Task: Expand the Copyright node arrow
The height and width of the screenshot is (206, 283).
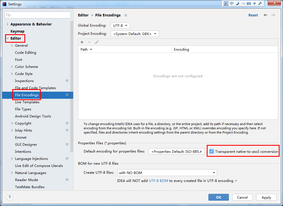Action: (x=12, y=123)
